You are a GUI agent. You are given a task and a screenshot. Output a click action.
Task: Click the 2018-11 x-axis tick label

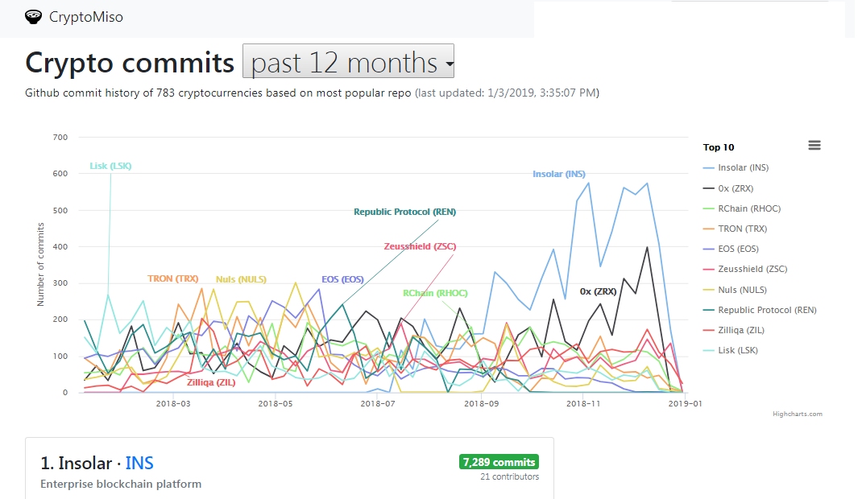[582, 403]
